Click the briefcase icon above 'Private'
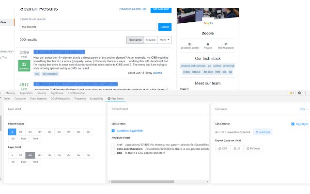The height and width of the screenshot is (194, 310). click(x=208, y=44)
